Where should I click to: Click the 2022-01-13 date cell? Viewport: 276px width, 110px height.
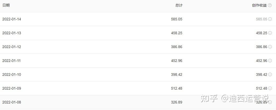[x=12, y=33]
